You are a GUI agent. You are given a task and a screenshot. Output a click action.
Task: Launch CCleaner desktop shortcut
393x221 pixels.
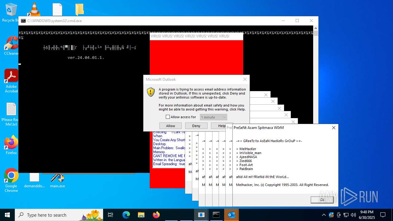pos(11,45)
